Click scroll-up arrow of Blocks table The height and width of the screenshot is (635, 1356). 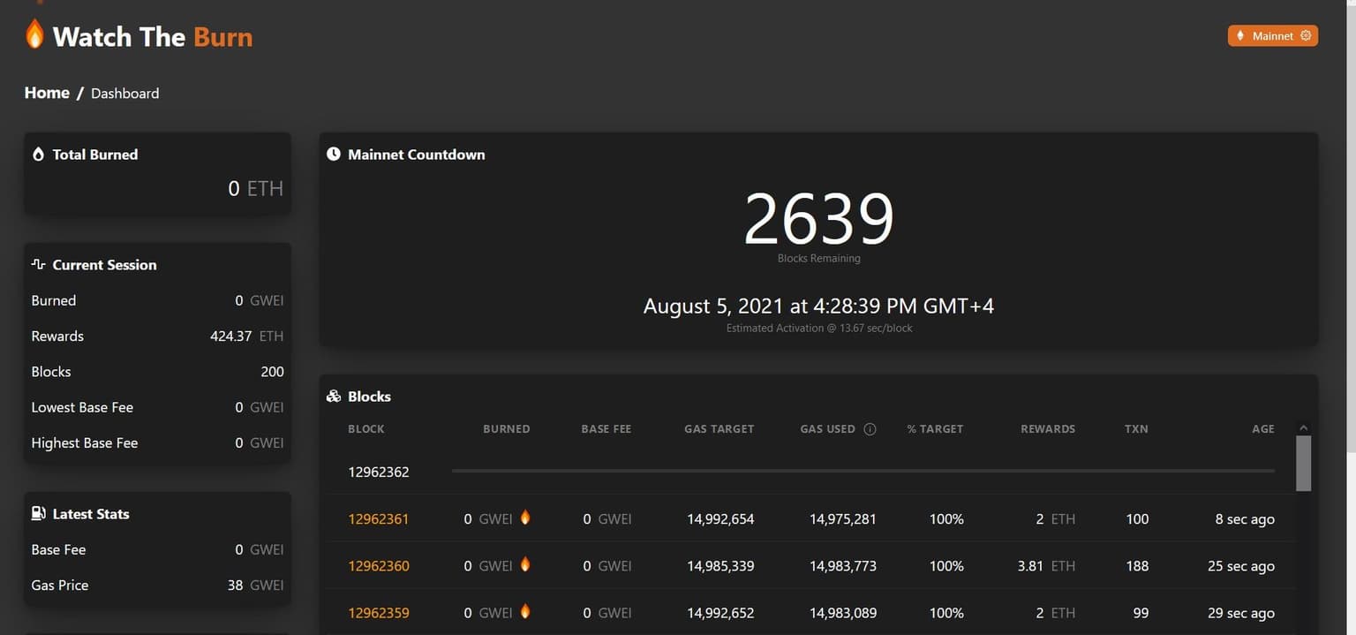point(1303,428)
